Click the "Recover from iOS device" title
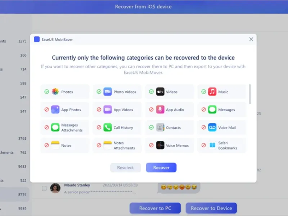 pyautogui.click(x=143, y=6)
